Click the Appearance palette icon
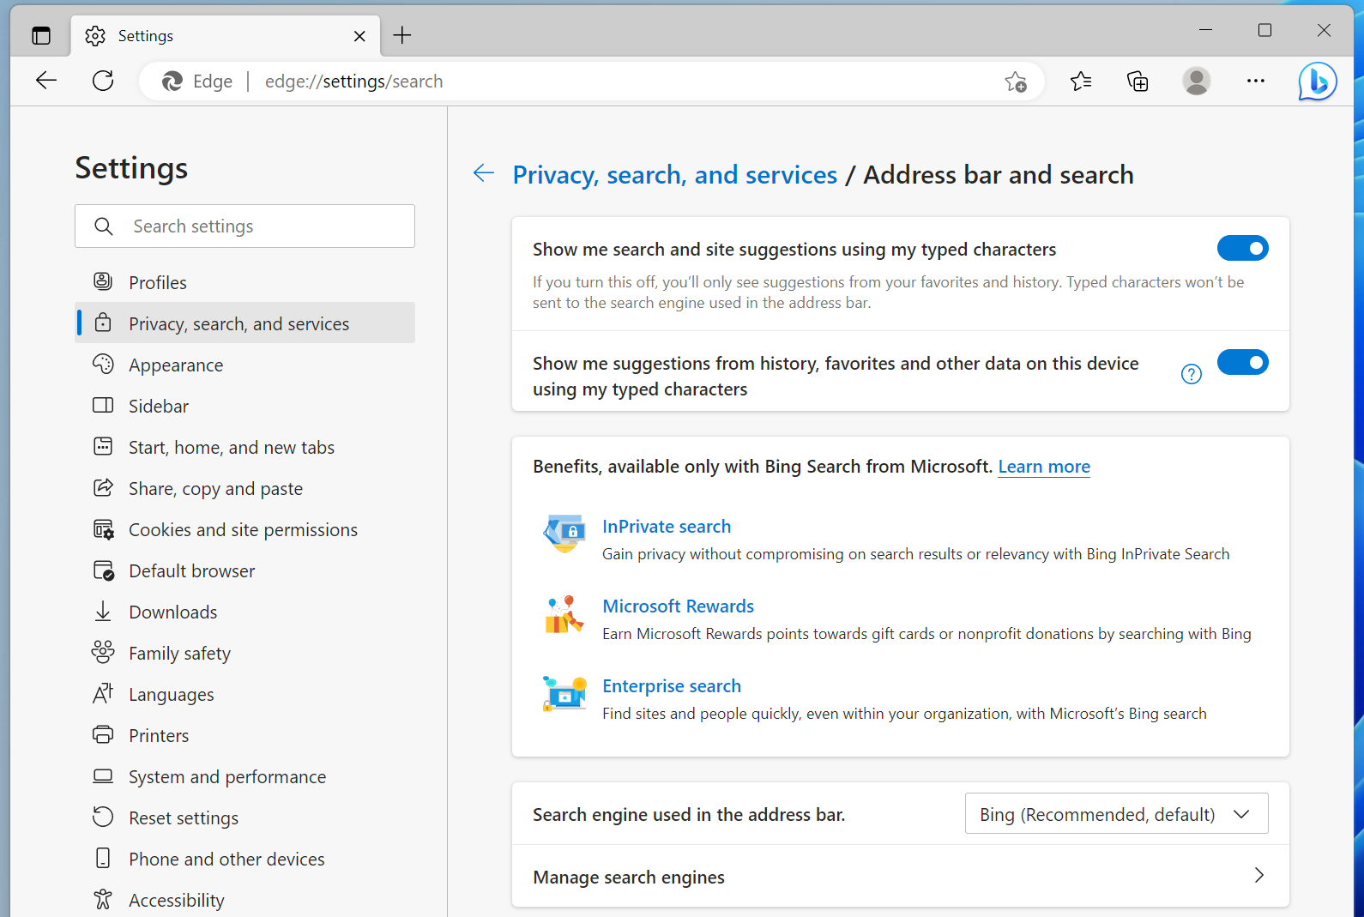1364x917 pixels. click(x=103, y=364)
